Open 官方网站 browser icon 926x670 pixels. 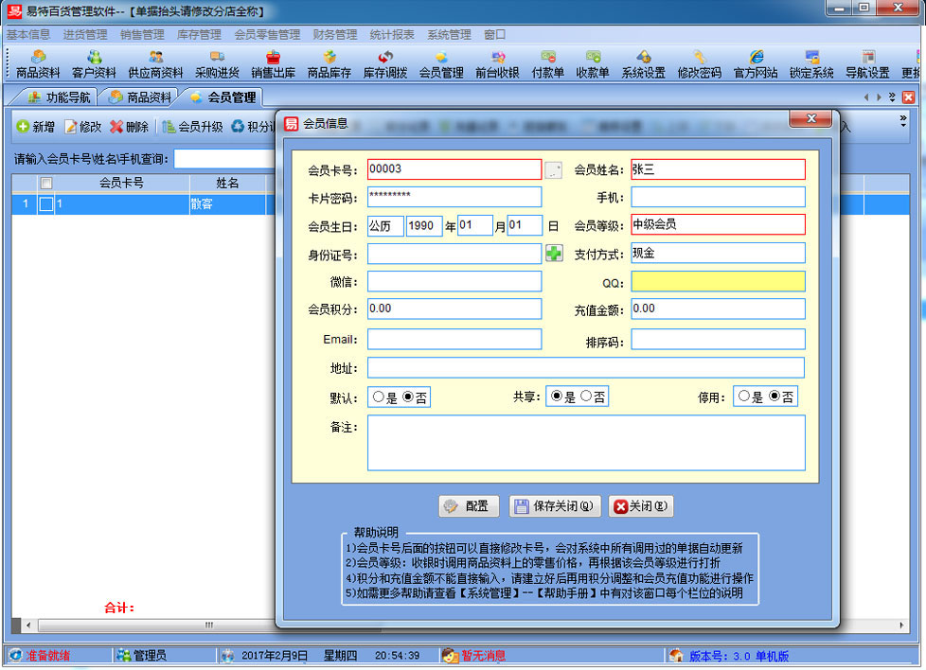(x=756, y=64)
